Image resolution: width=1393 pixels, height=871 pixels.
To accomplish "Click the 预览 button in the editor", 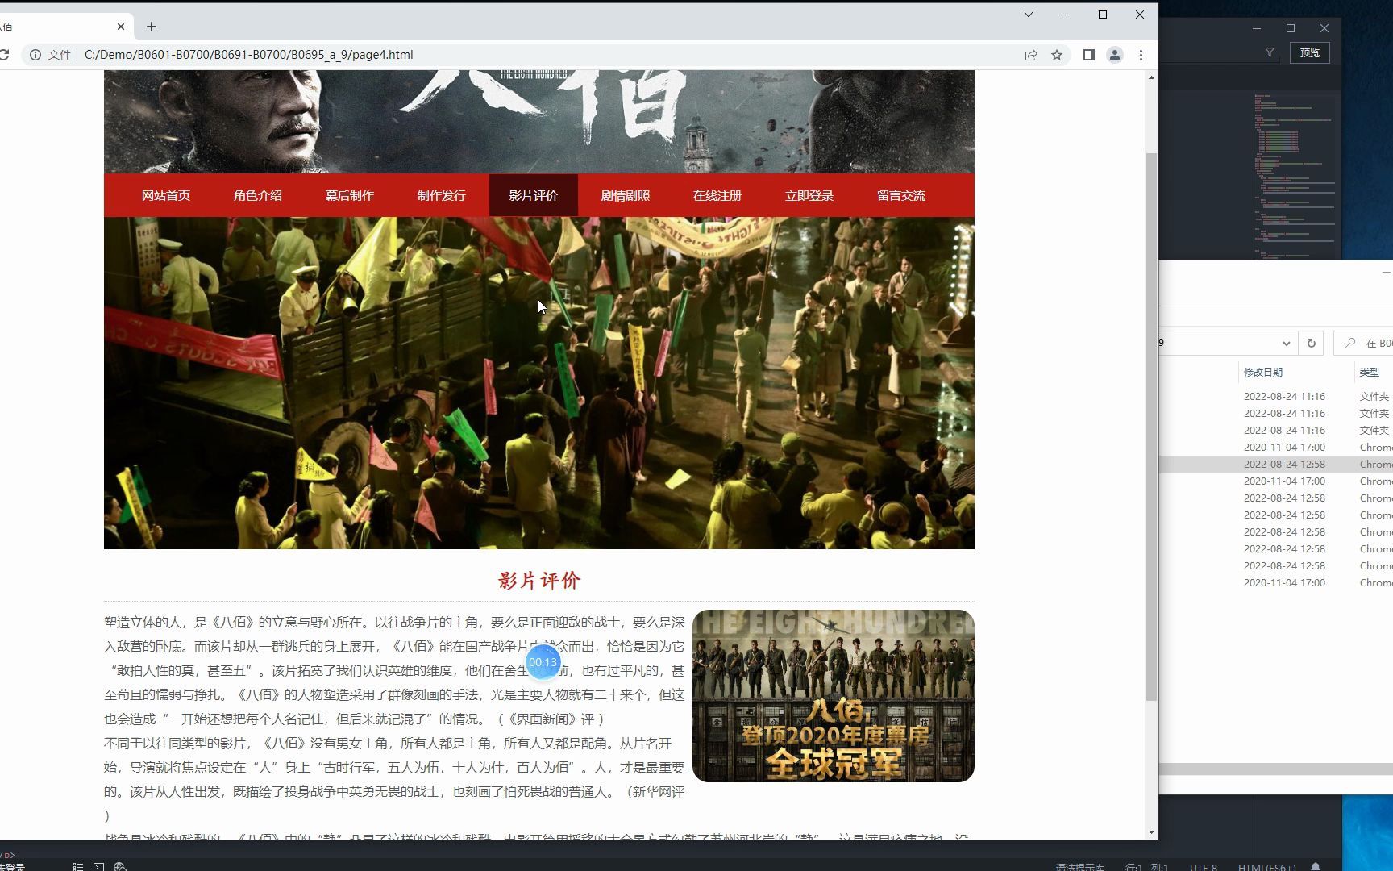I will click(x=1309, y=52).
